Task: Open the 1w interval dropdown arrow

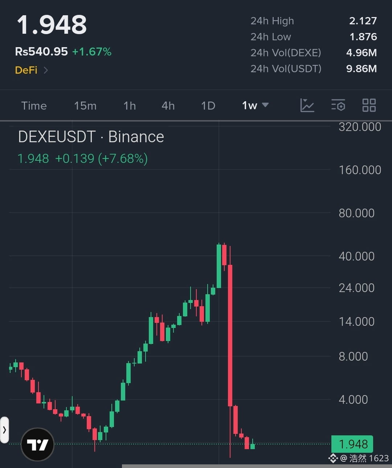Action: [x=265, y=105]
